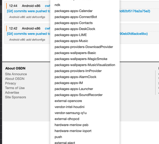Select vendor-intel-houdini option
This screenshot has height=144, width=159.
click(x=85, y=107)
